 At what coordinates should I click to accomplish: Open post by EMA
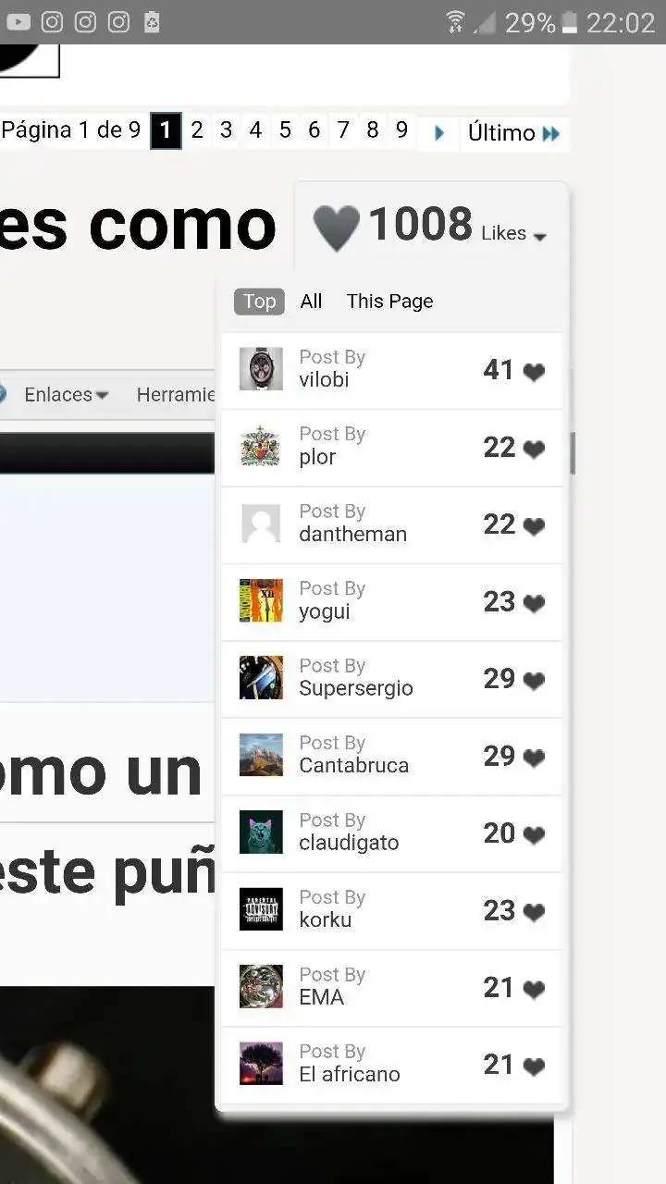click(x=392, y=988)
